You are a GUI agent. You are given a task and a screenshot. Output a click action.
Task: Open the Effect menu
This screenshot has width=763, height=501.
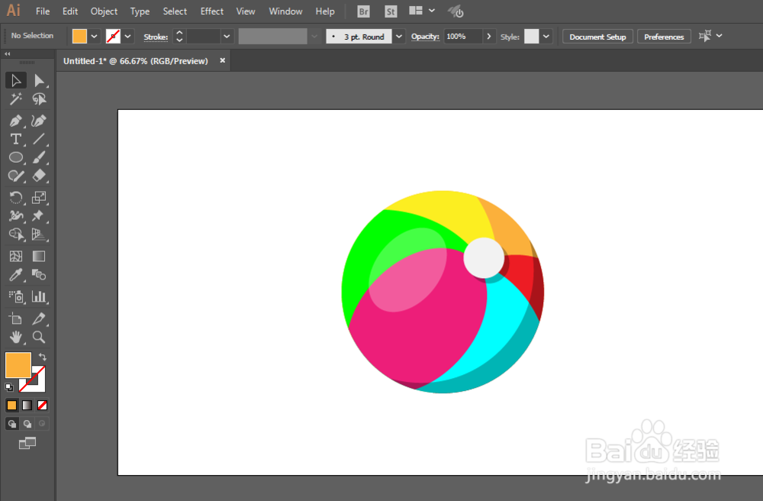pyautogui.click(x=211, y=11)
